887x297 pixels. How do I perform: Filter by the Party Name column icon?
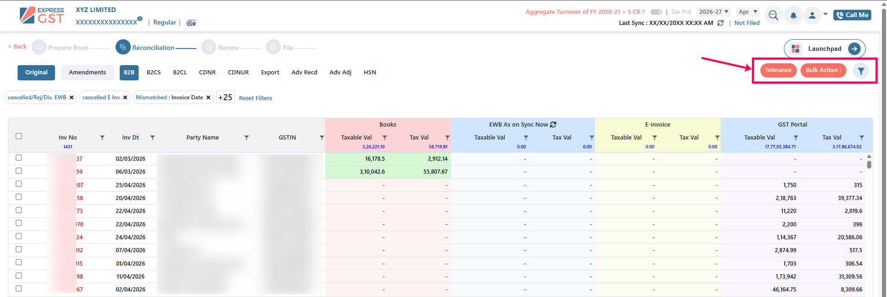tap(246, 138)
